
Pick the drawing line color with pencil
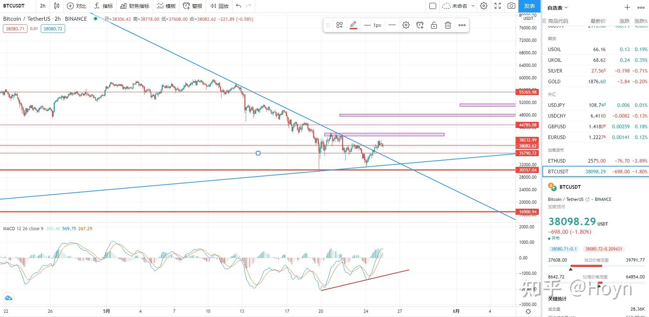click(353, 25)
